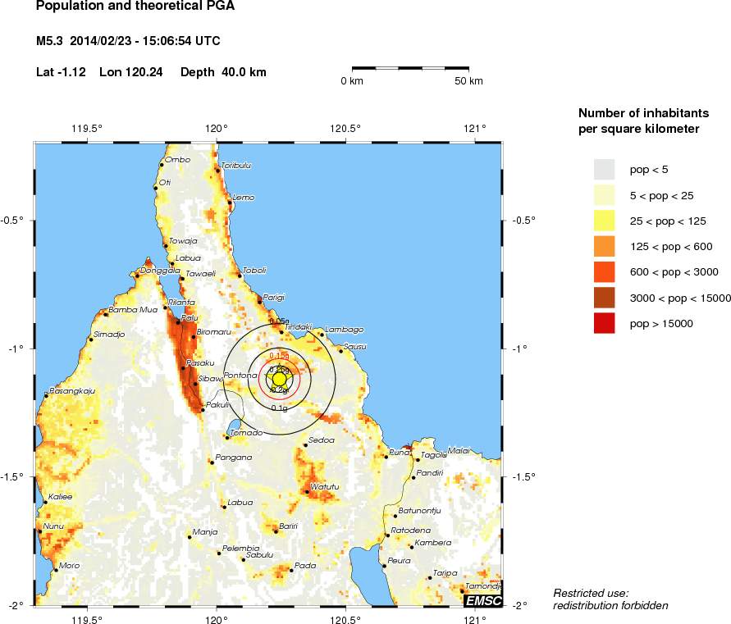Select the 'pop < 5' gray swatch
731x624 pixels.
pos(604,169)
